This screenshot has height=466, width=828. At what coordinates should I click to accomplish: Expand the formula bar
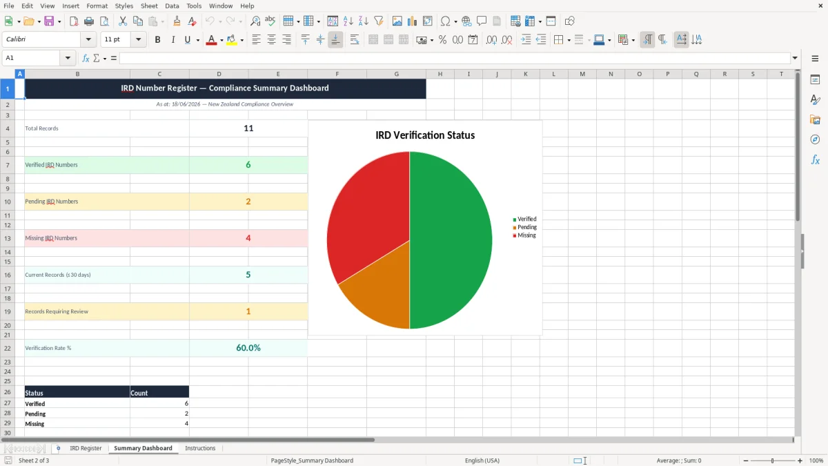796,59
